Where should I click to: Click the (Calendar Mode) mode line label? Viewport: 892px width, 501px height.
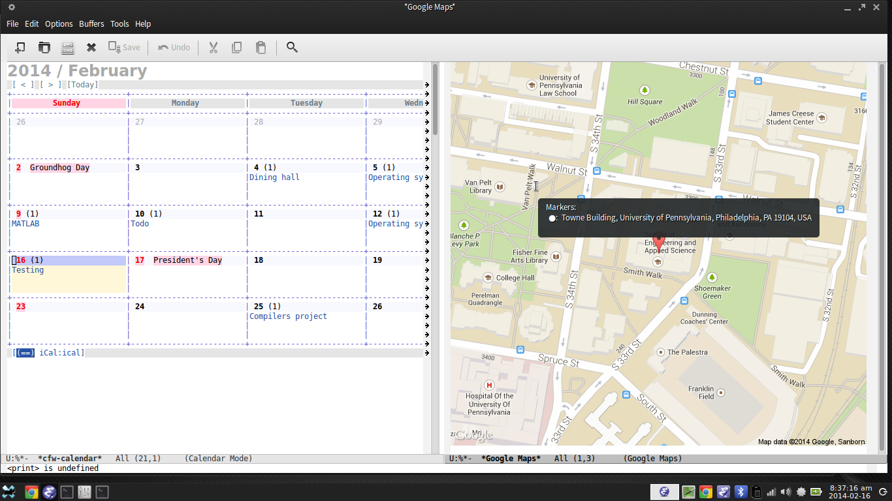point(218,459)
